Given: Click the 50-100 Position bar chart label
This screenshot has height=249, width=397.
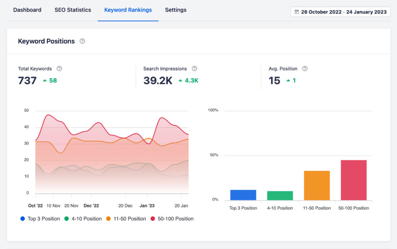Looking at the screenshot, I should [x=354, y=208].
